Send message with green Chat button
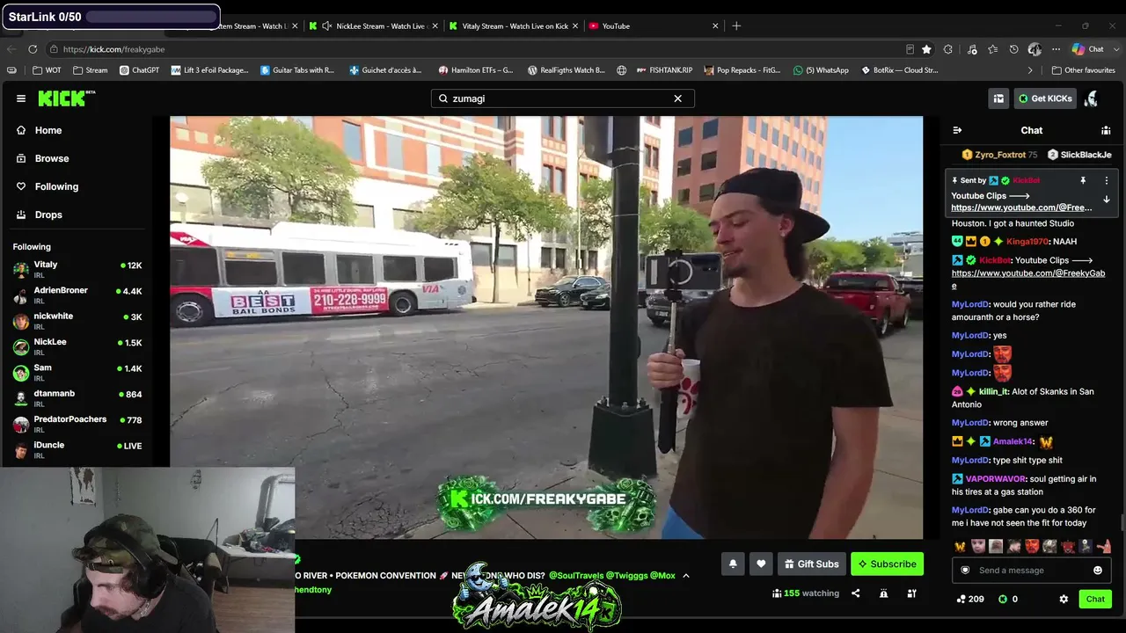The height and width of the screenshot is (633, 1126). 1095,599
